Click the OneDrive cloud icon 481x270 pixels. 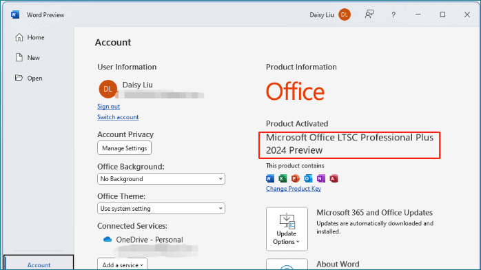pyautogui.click(x=108, y=240)
